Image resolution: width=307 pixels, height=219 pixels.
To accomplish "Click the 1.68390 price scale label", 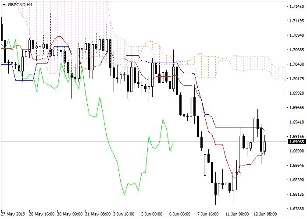I will (x=297, y=180).
